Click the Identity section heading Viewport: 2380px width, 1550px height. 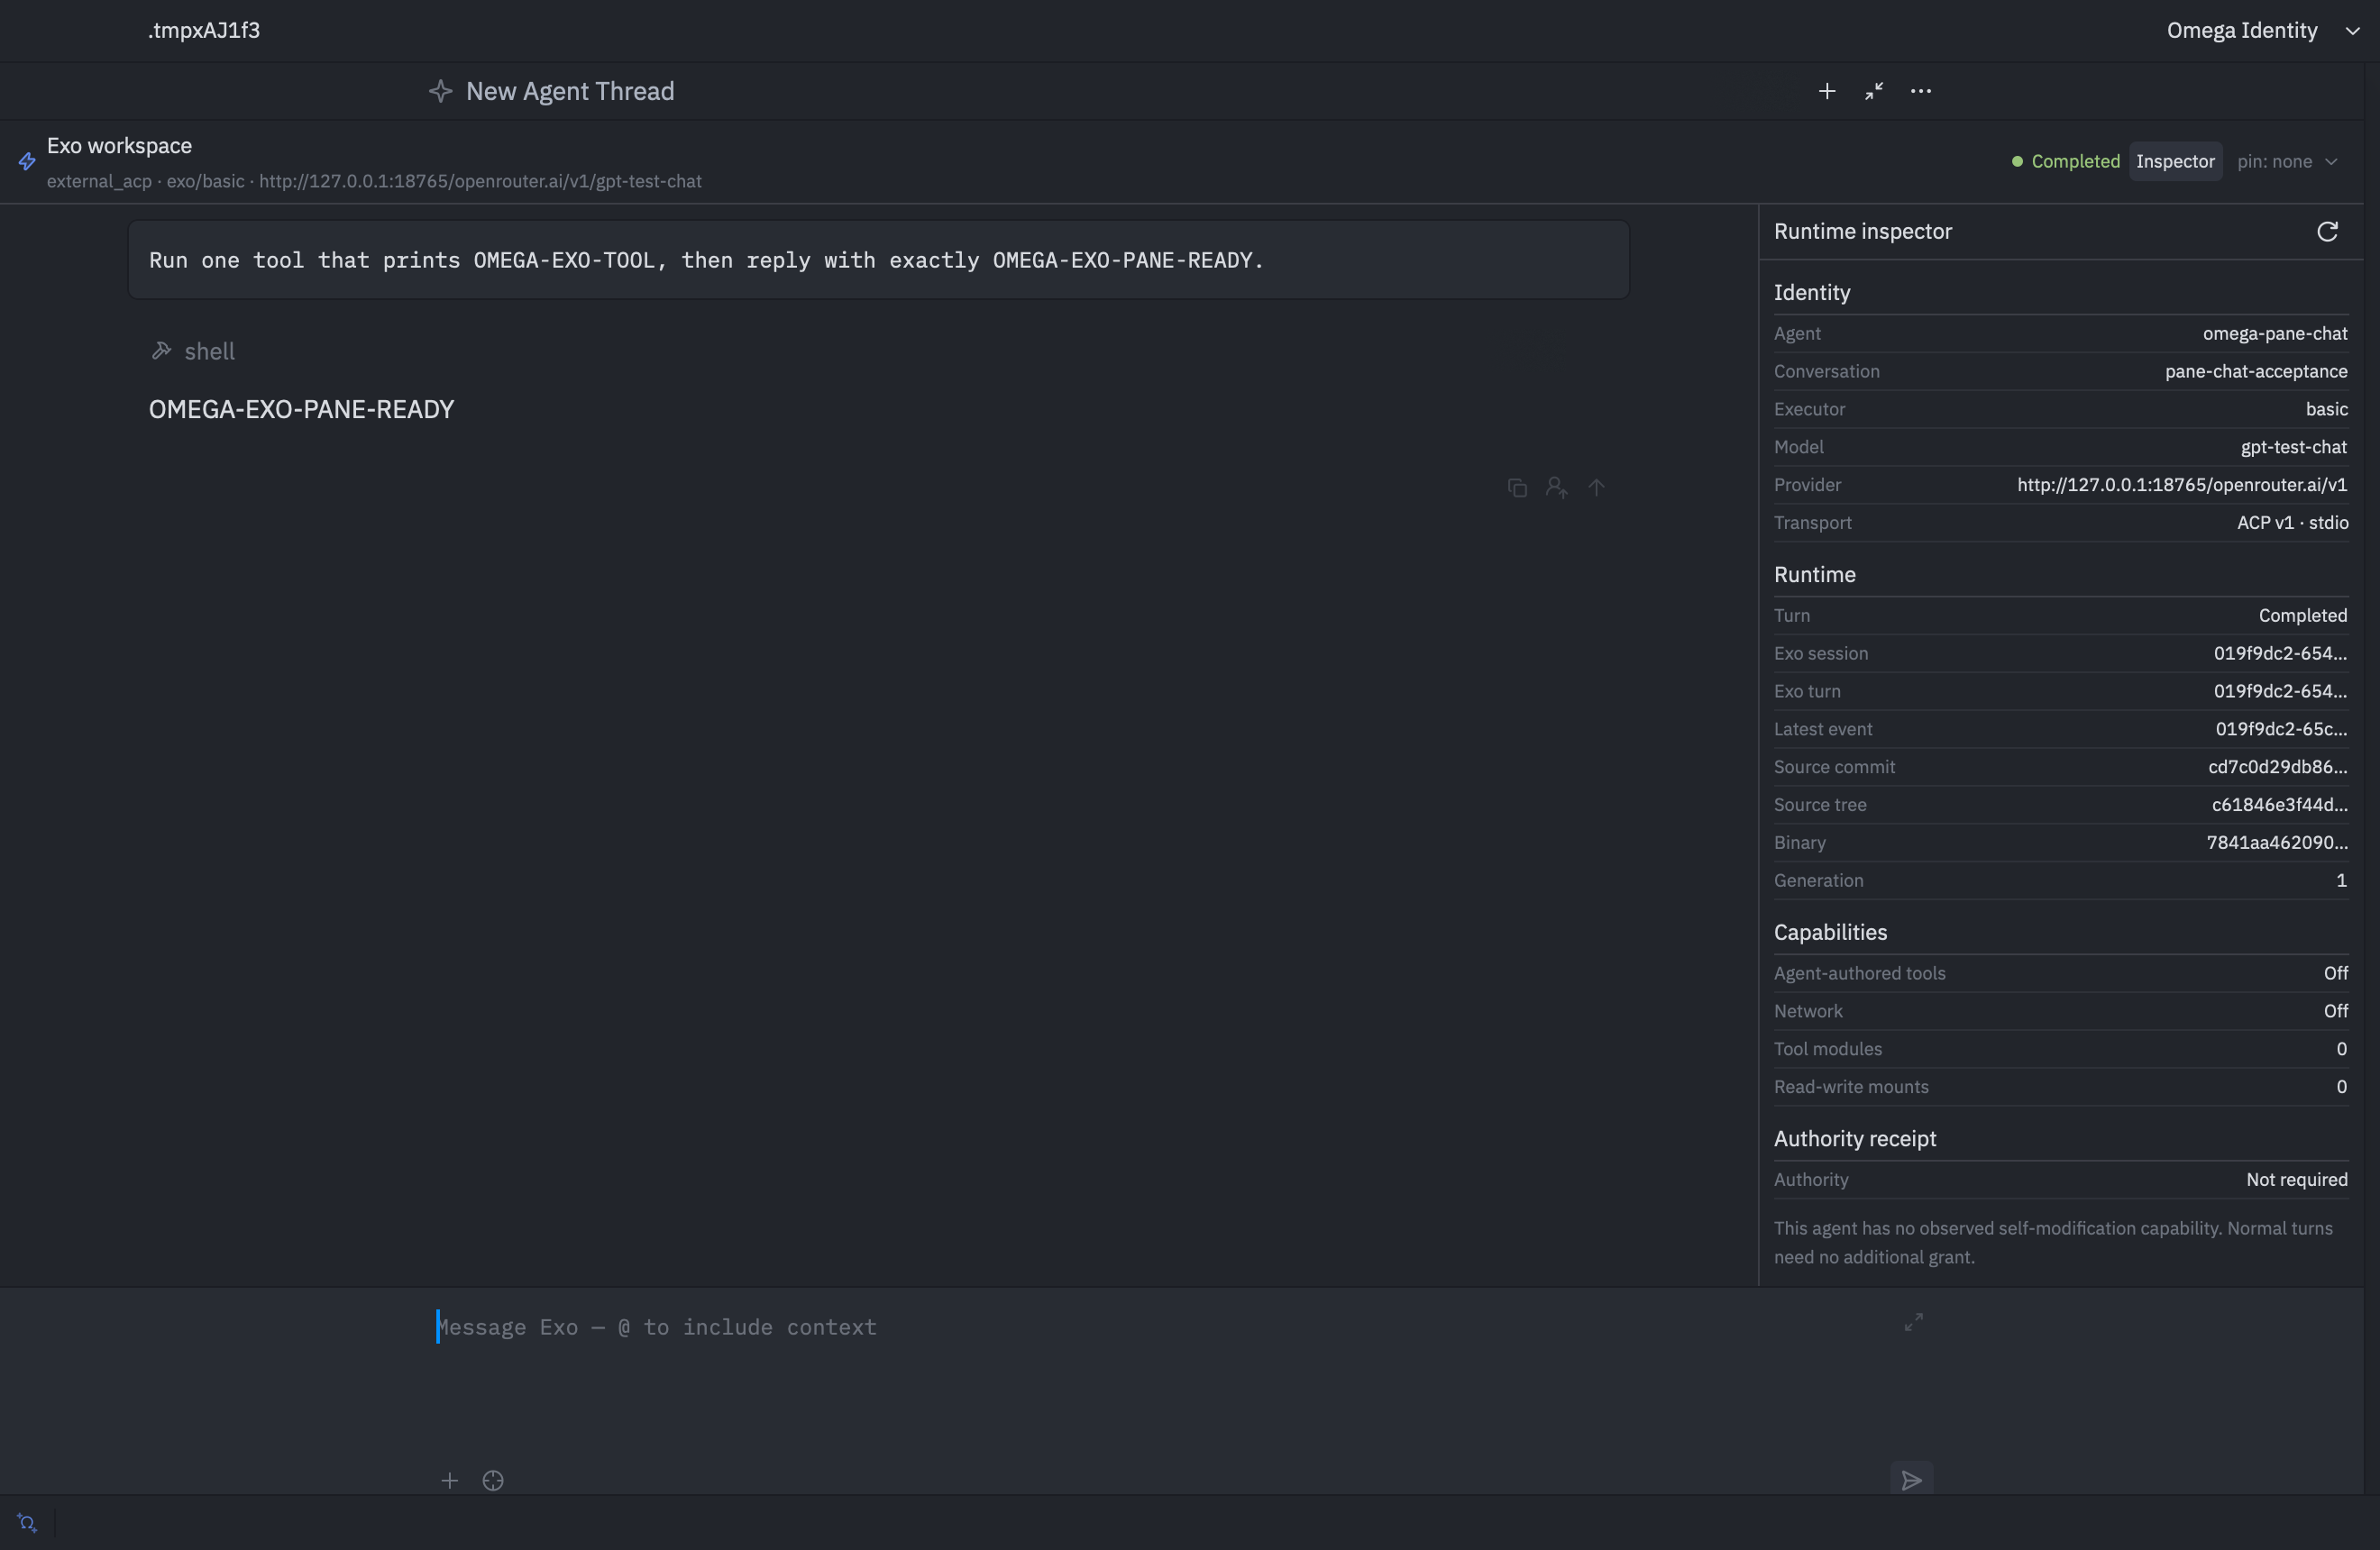point(1811,293)
